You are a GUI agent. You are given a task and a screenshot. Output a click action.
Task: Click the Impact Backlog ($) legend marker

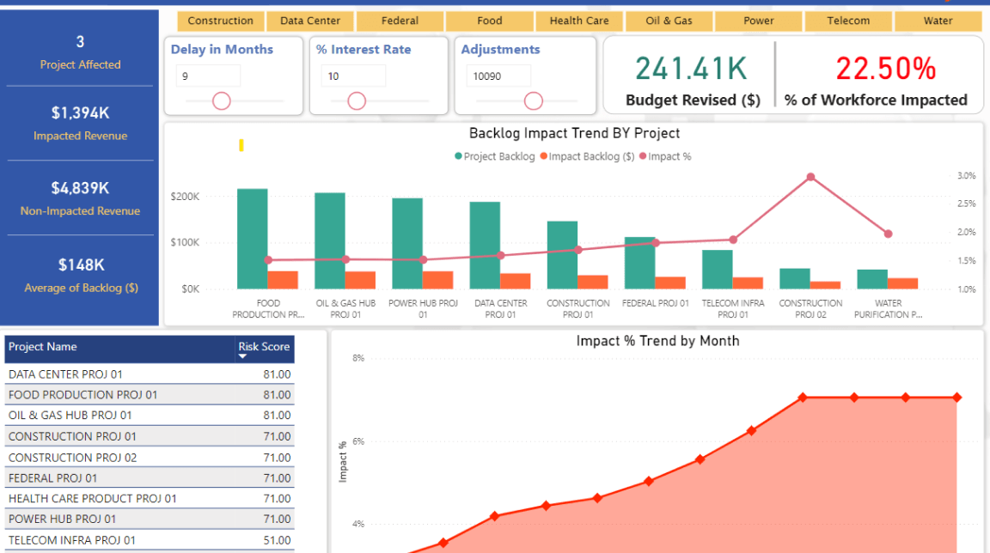(543, 157)
